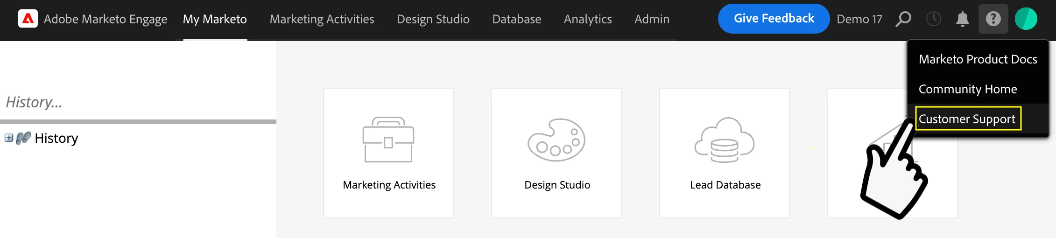
Task: Open the Lead Database tile label
Action: (725, 185)
